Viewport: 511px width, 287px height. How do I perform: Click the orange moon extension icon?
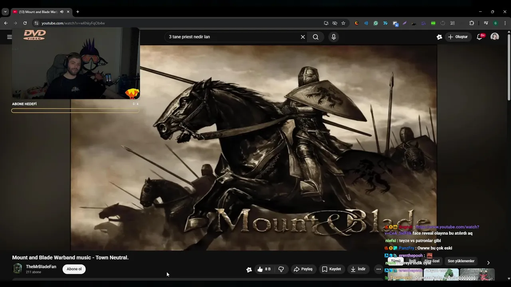pos(357,23)
